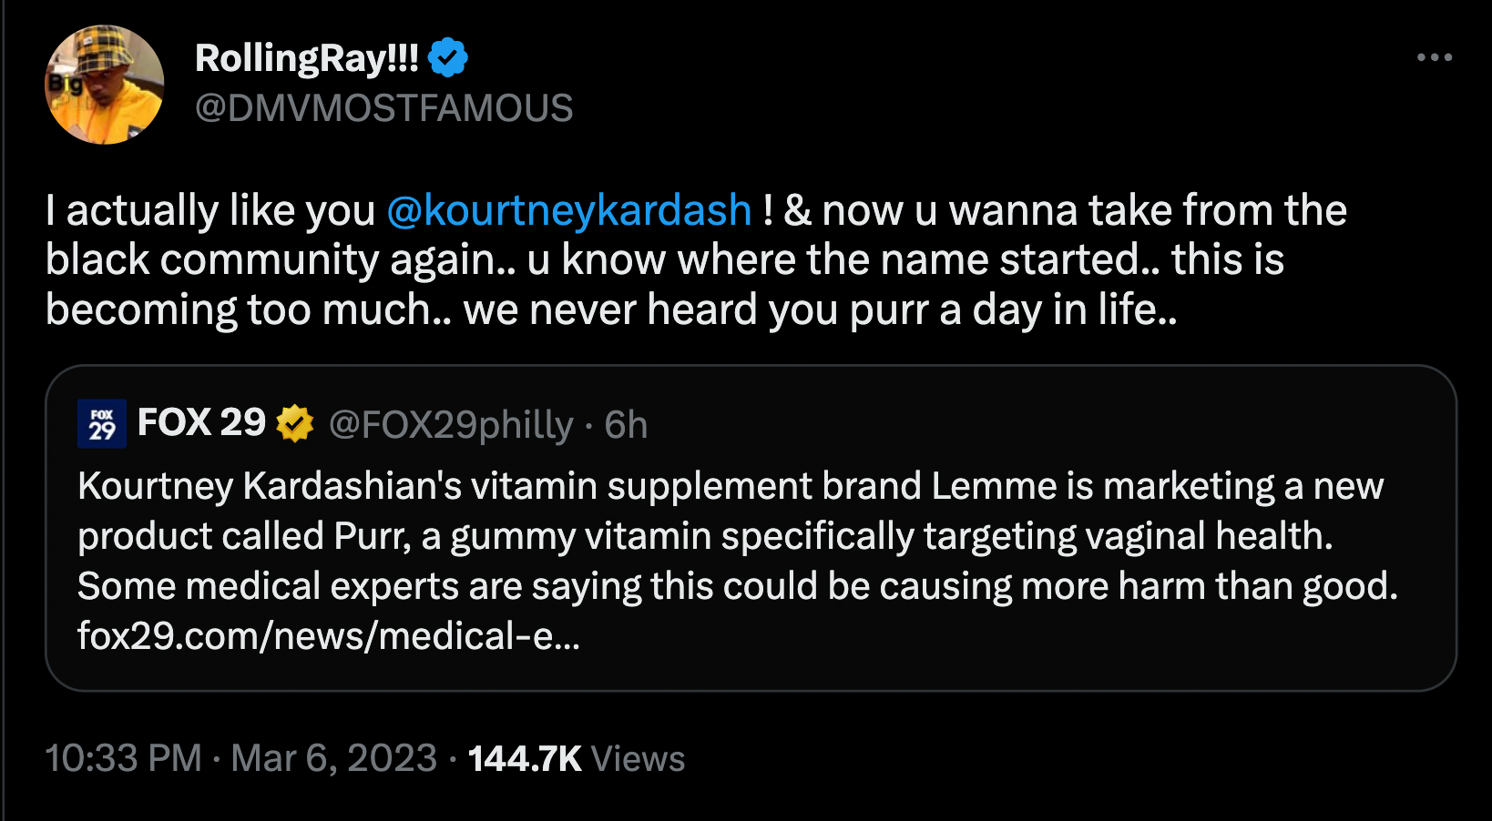Select the verified badge beside RollingRay!!!
Image resolution: width=1492 pixels, height=821 pixels.
(x=448, y=56)
